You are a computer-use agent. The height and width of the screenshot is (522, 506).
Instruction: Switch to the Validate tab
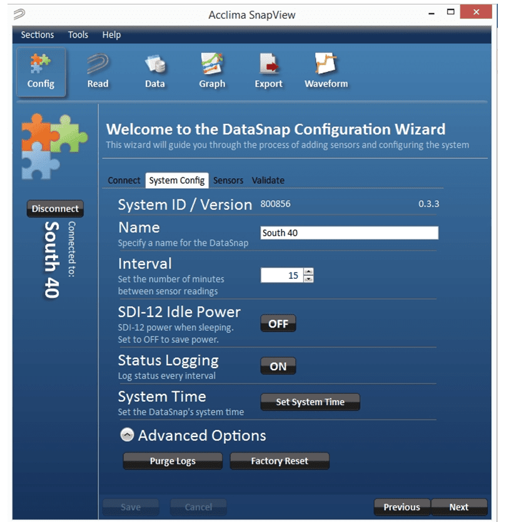(268, 180)
